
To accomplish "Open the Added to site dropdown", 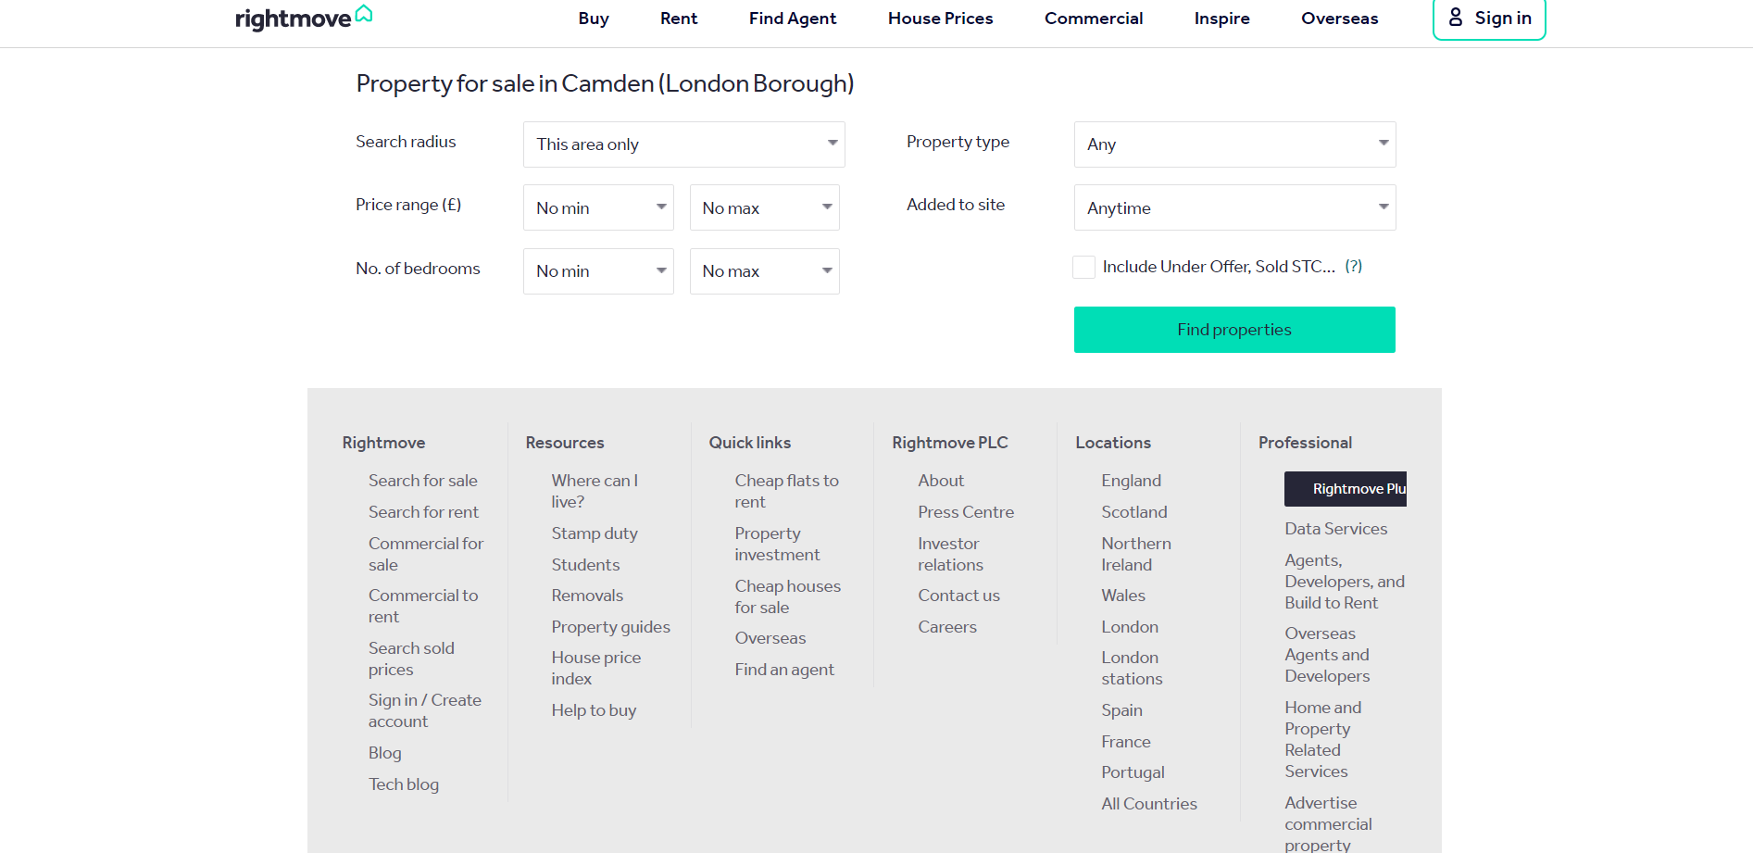I will point(1234,207).
